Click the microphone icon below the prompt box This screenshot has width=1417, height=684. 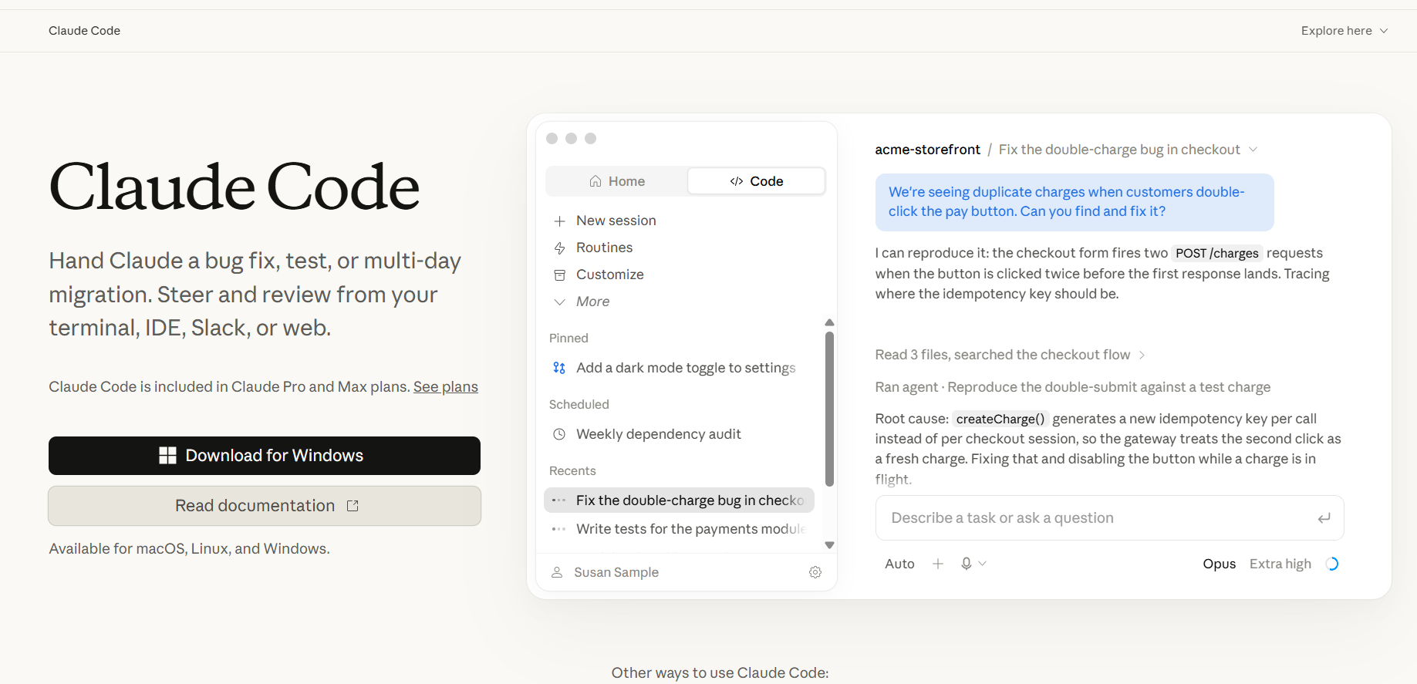(966, 564)
